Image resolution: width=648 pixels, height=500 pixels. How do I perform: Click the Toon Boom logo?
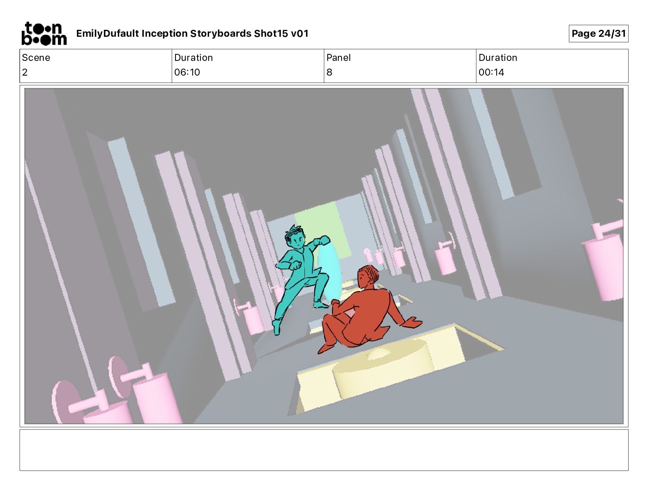[x=44, y=33]
